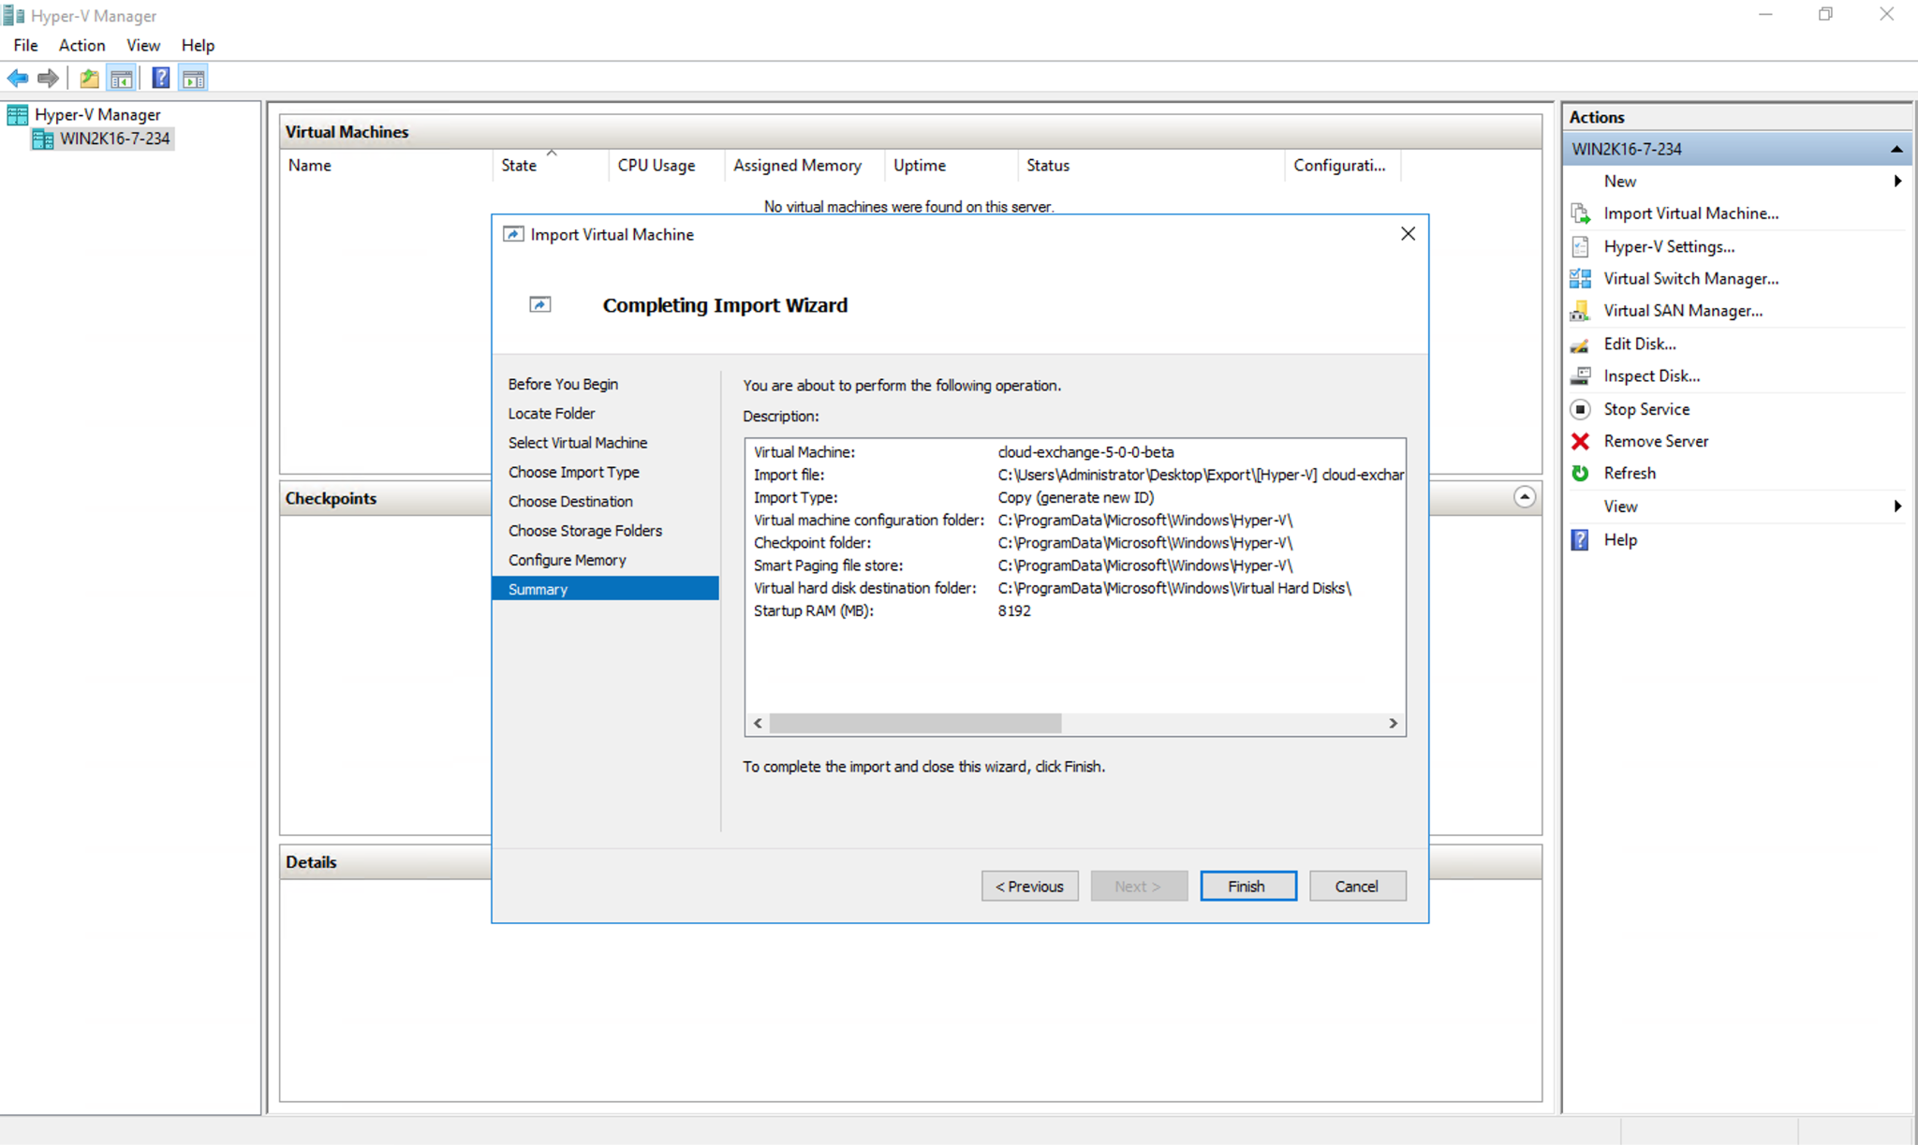Close the Import Virtual Machine dialog
1918x1145 pixels.
(1408, 234)
